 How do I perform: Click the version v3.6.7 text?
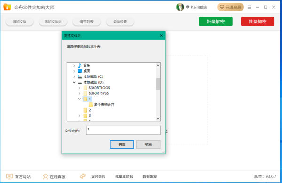pyautogui.click(x=265, y=176)
